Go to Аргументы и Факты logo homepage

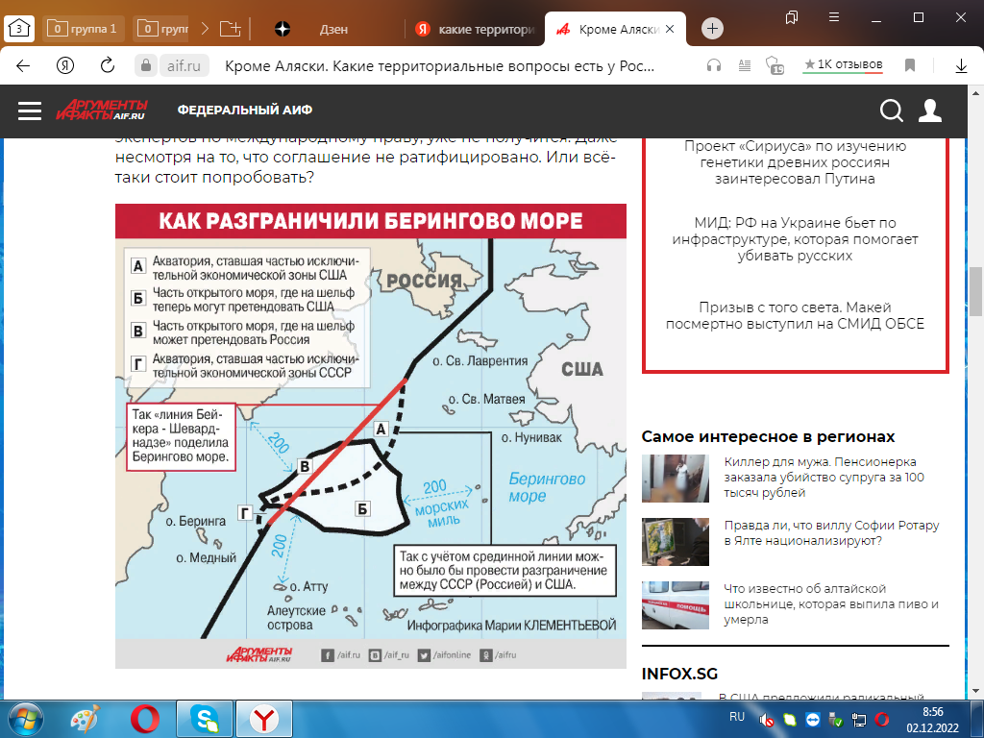102,110
